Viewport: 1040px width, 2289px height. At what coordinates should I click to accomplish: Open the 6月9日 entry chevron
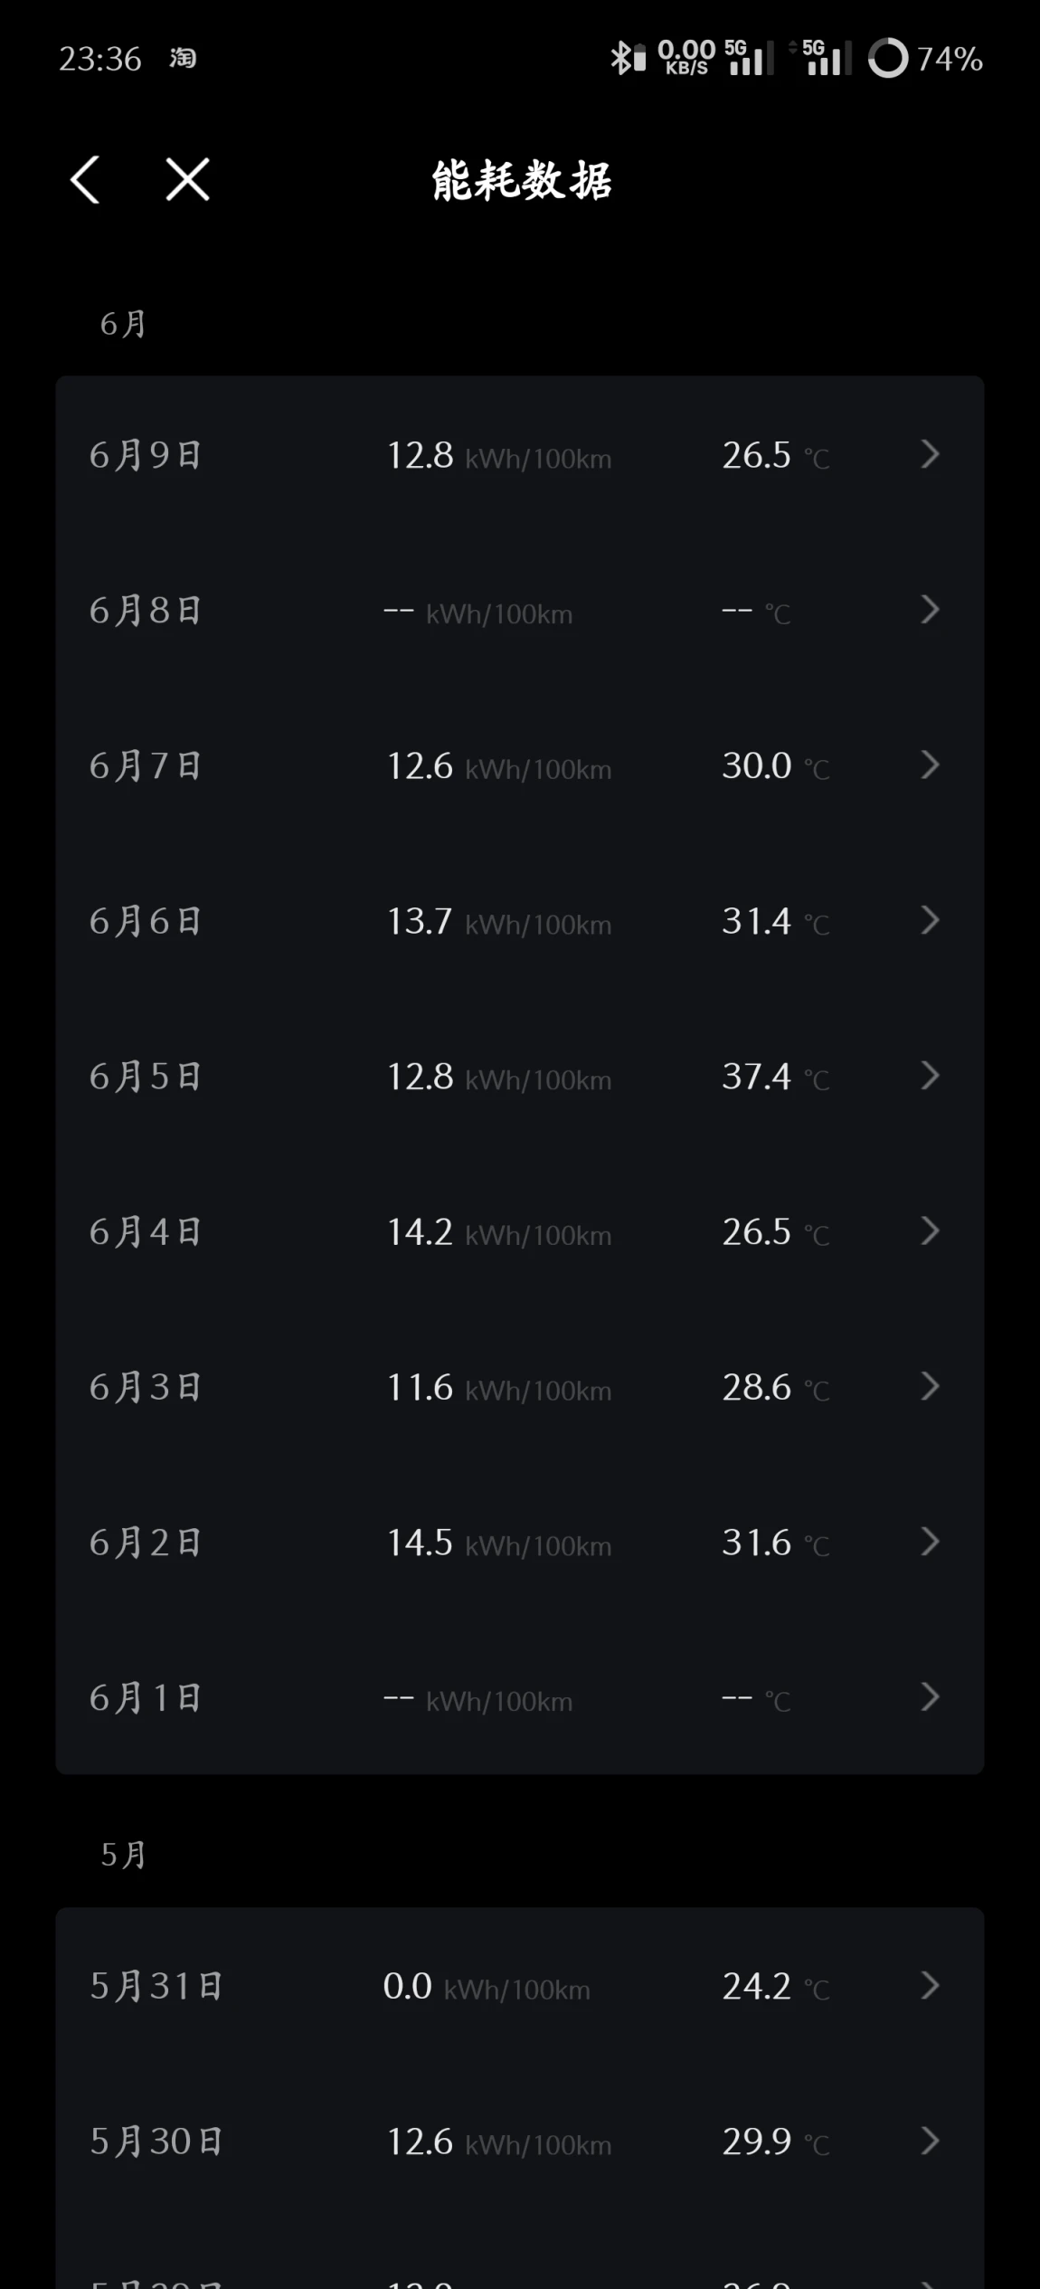tap(930, 454)
